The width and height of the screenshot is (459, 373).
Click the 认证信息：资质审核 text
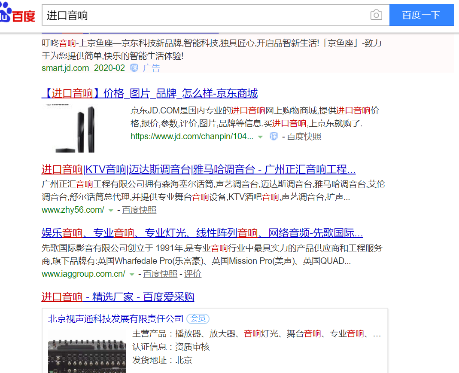pos(171,347)
